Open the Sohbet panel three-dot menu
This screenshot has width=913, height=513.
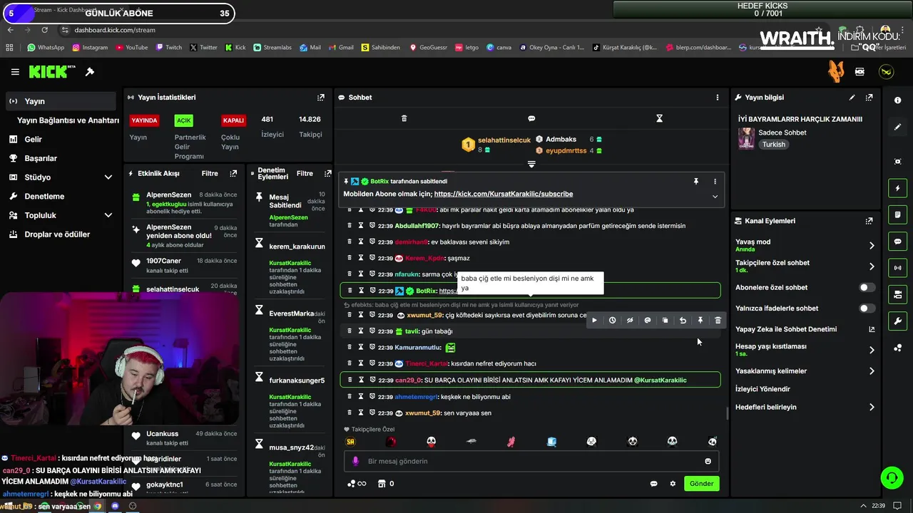click(718, 98)
